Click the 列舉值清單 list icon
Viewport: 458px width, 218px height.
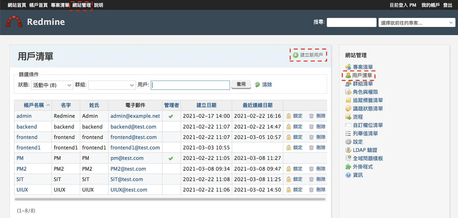[x=348, y=133]
